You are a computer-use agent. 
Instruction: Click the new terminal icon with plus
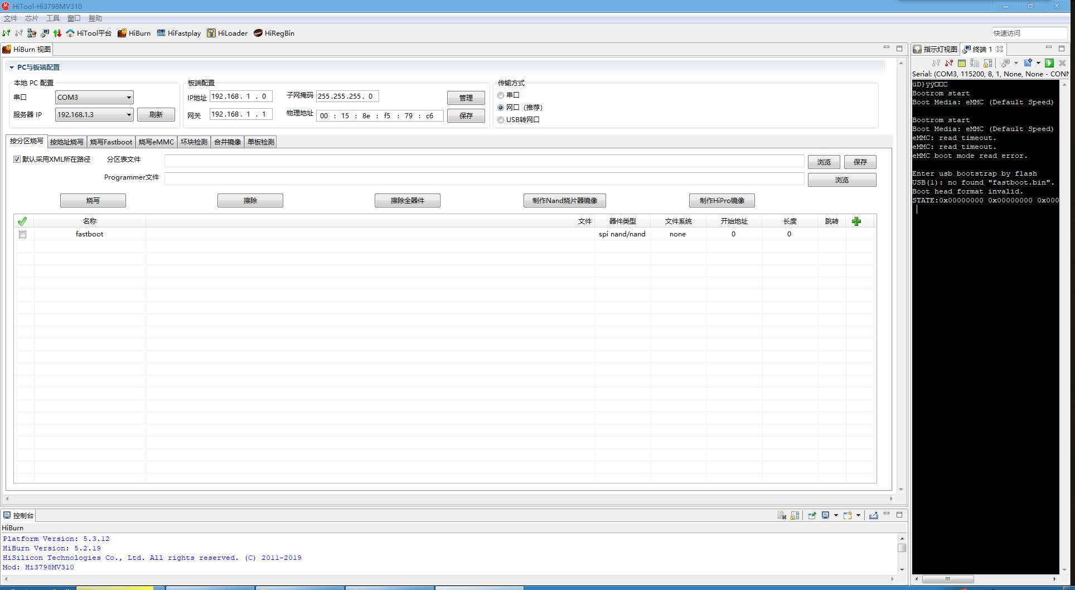click(1028, 63)
